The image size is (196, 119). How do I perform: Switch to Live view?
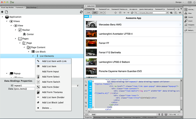101,12
